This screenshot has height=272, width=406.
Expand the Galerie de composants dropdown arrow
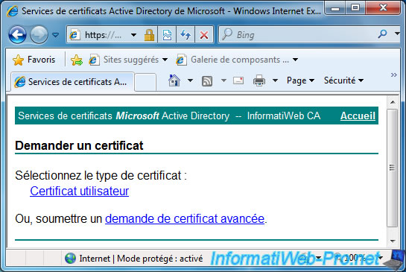pyautogui.click(x=295, y=60)
